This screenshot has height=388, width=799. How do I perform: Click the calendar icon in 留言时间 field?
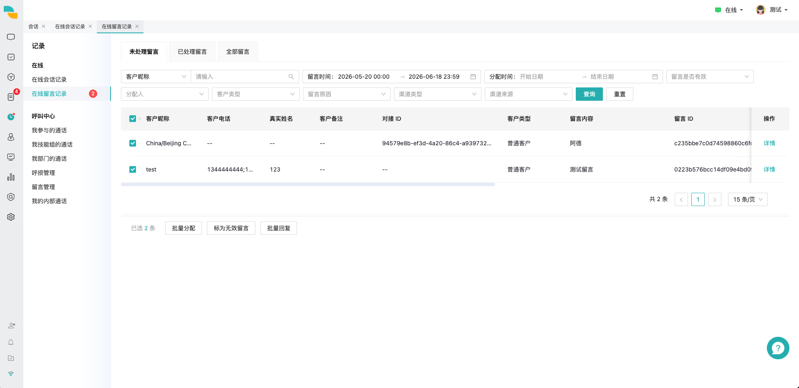tap(473, 77)
